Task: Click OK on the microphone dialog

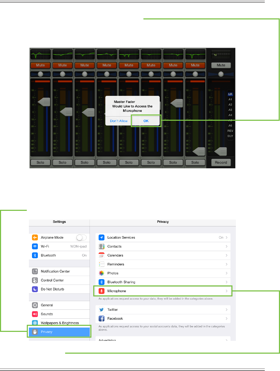Action: (146, 121)
